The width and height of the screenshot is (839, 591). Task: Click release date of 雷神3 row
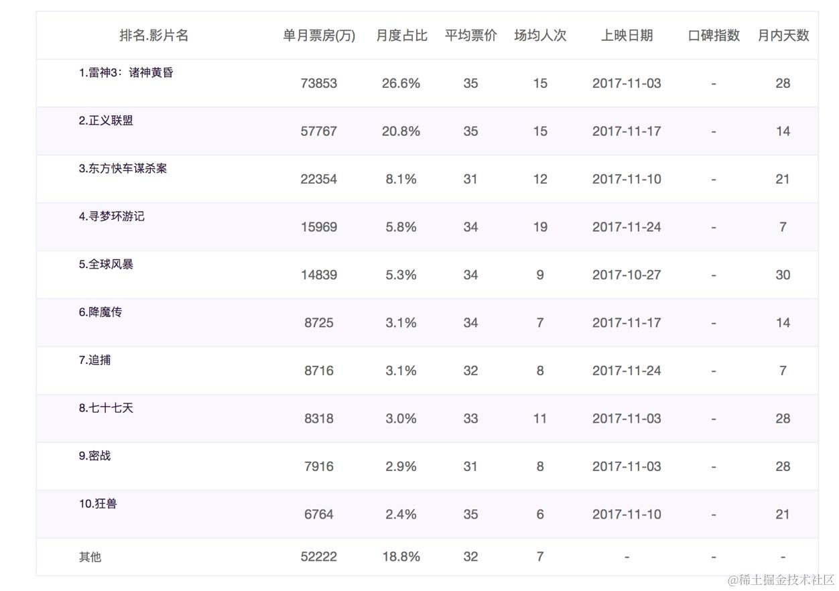[x=627, y=83]
